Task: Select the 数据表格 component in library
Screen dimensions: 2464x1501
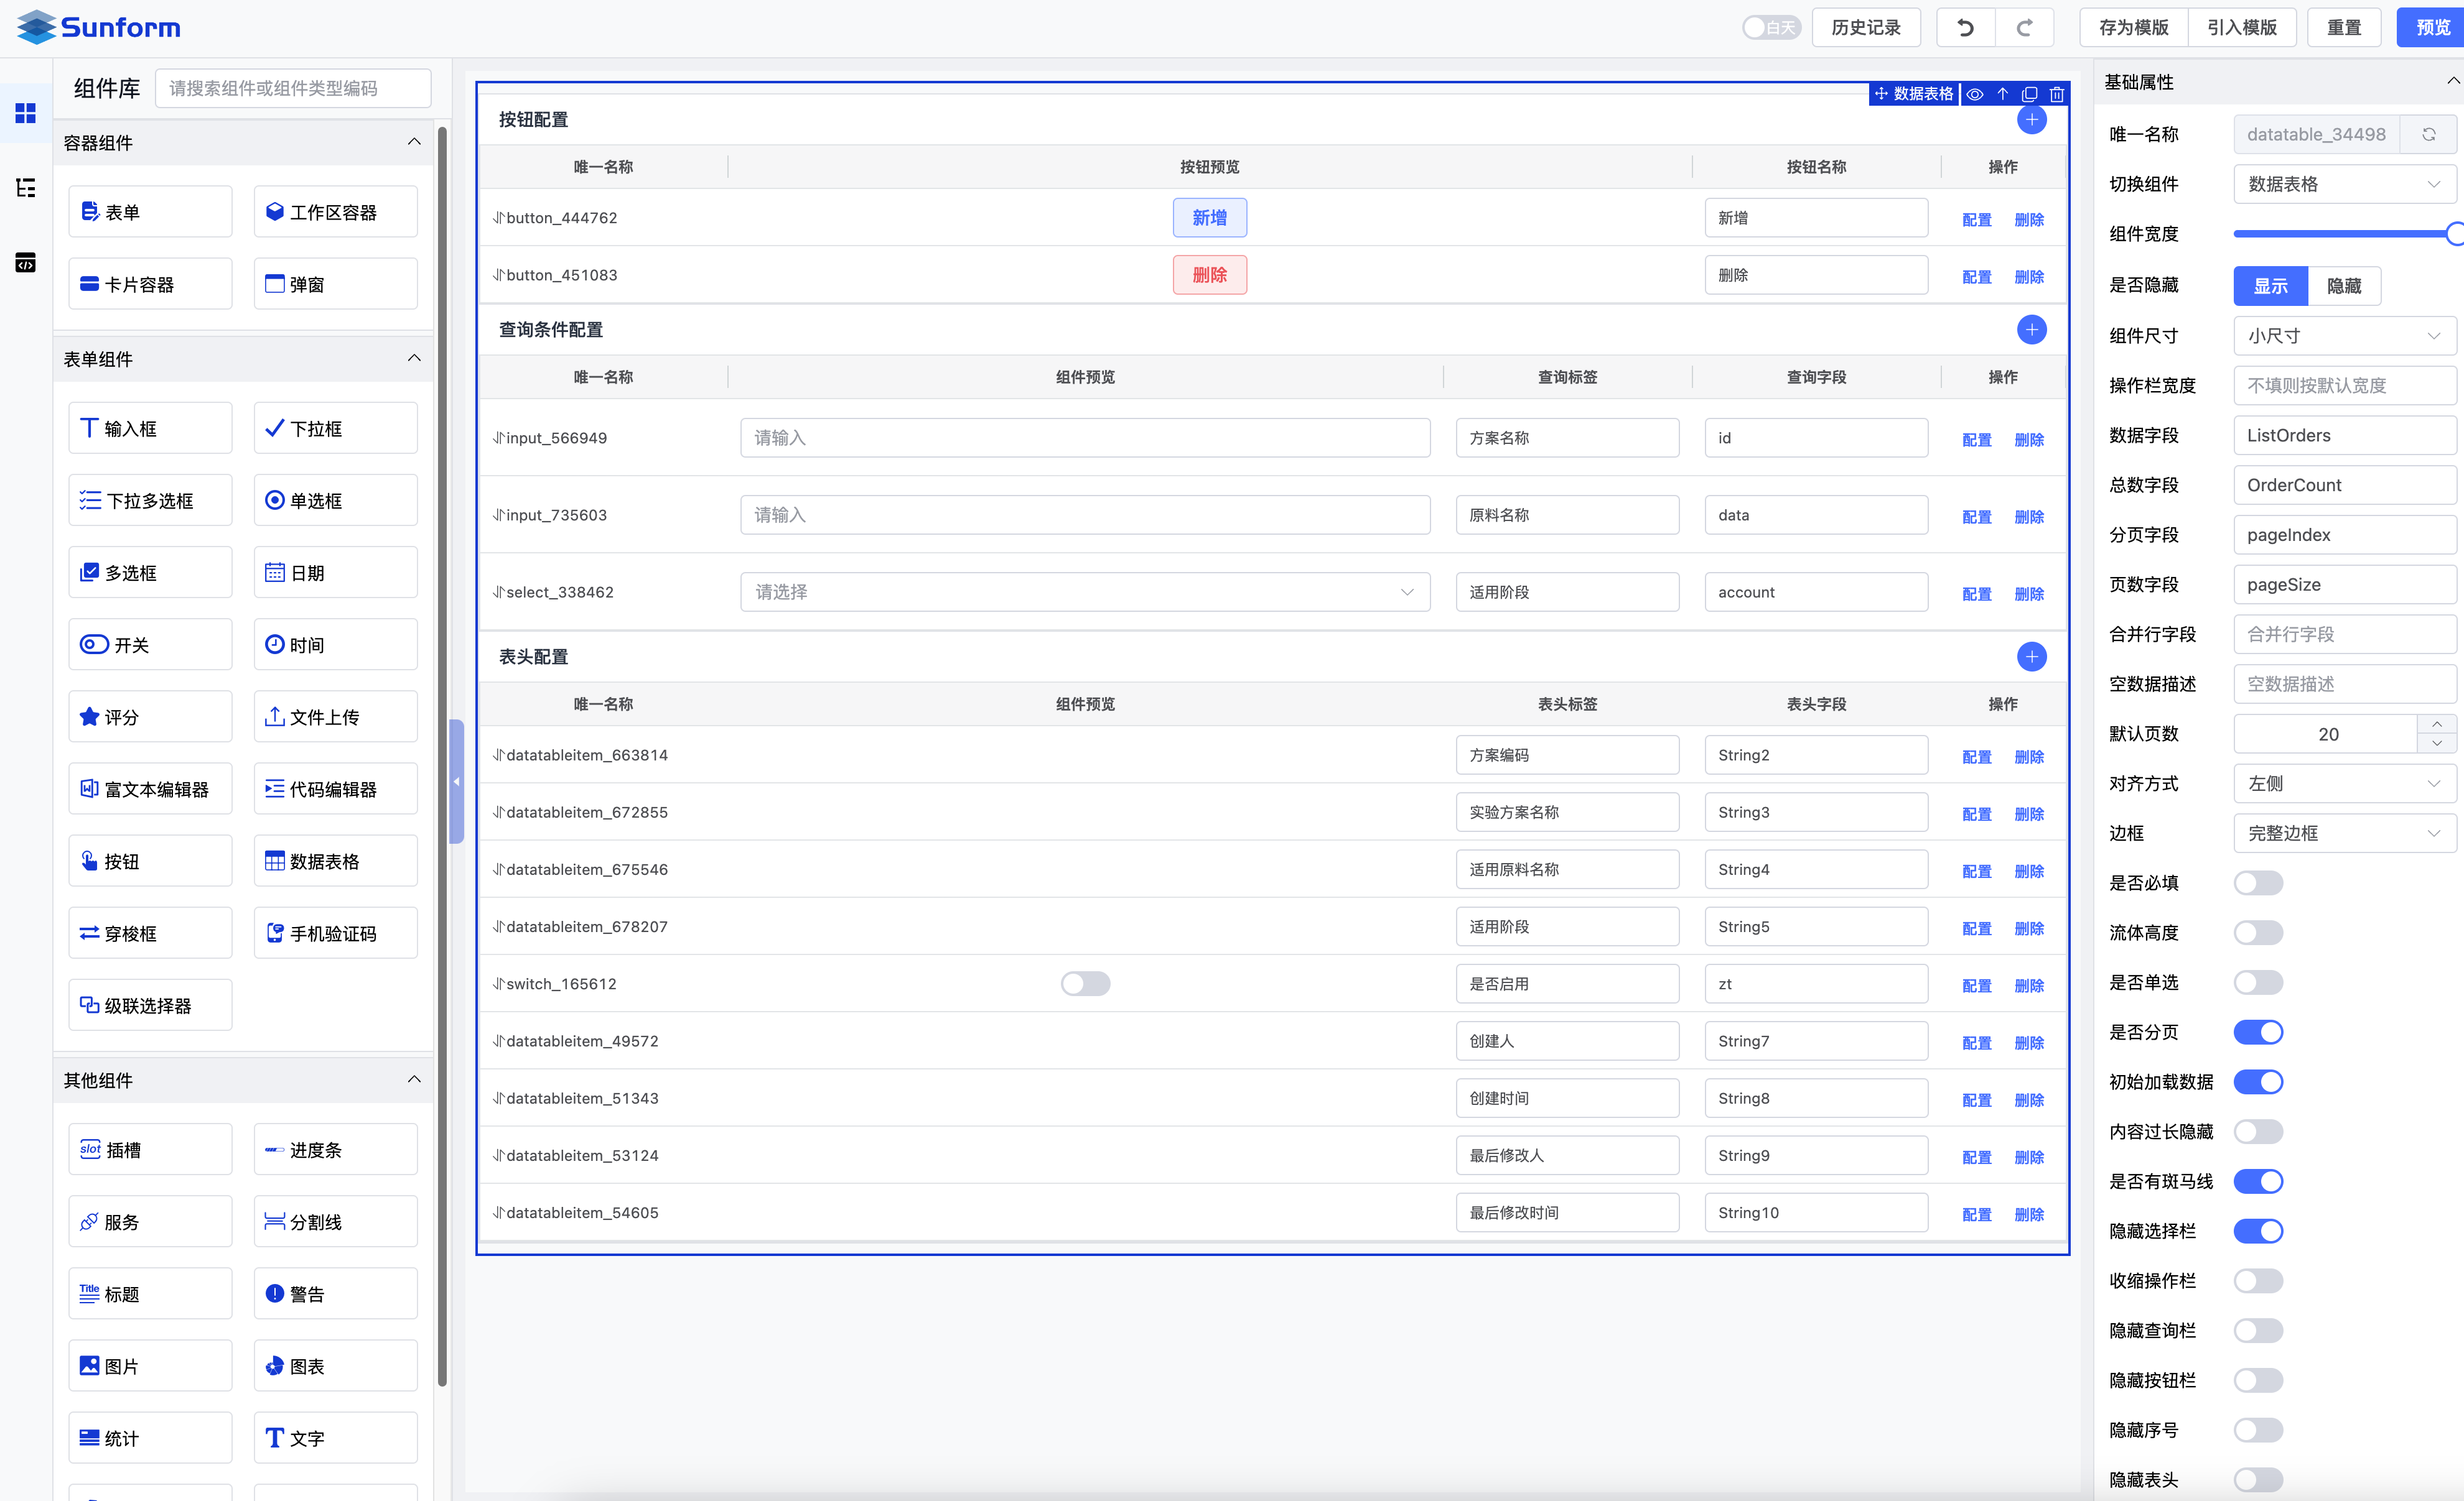Action: pos(336,861)
